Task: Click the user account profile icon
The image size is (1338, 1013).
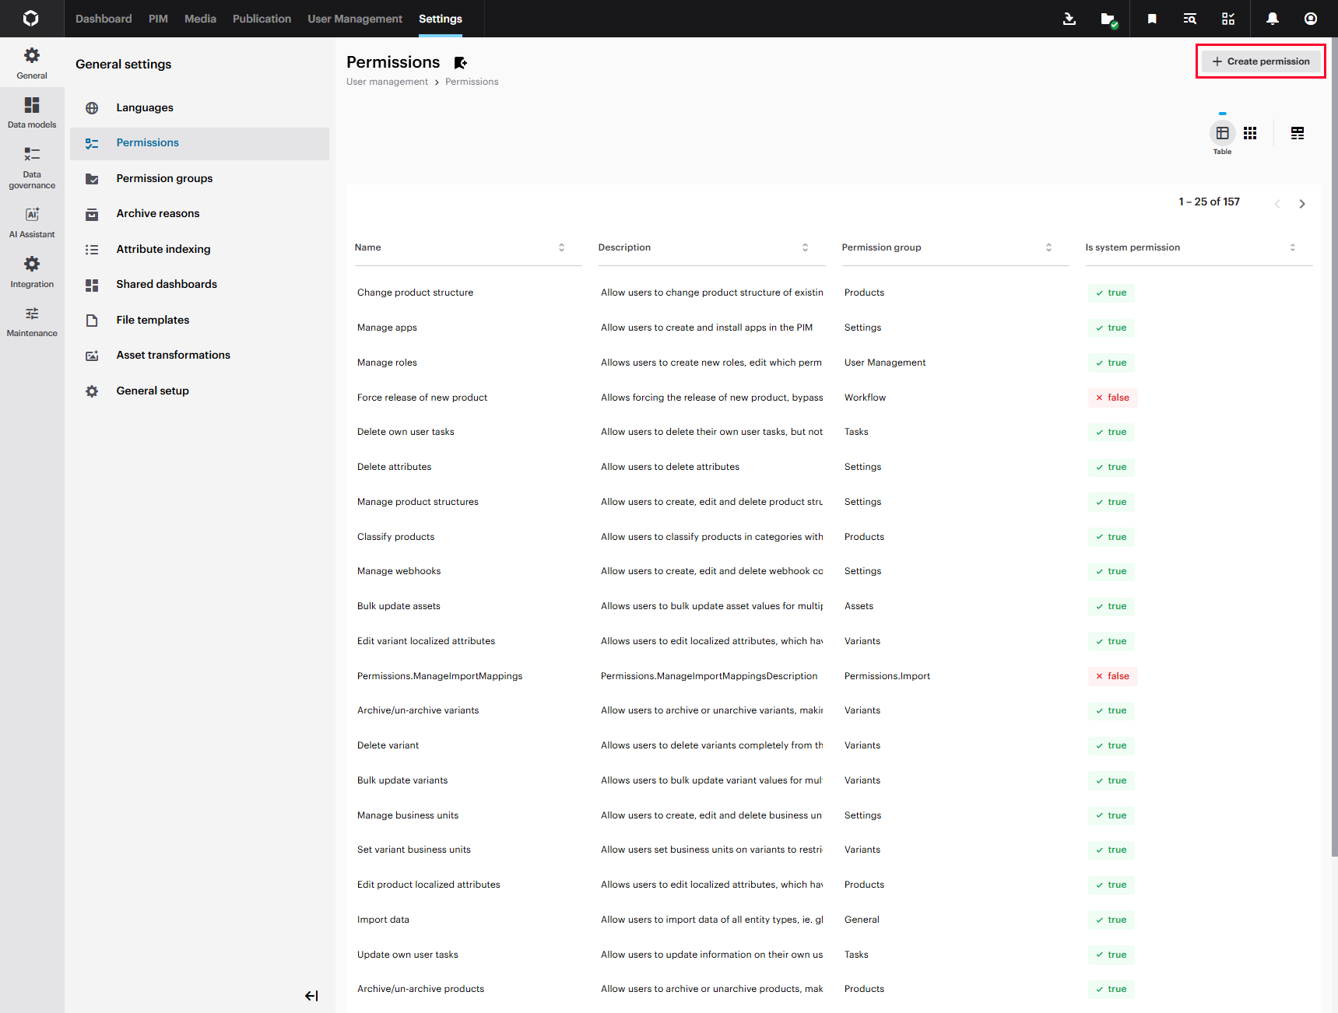Action: coord(1311,19)
